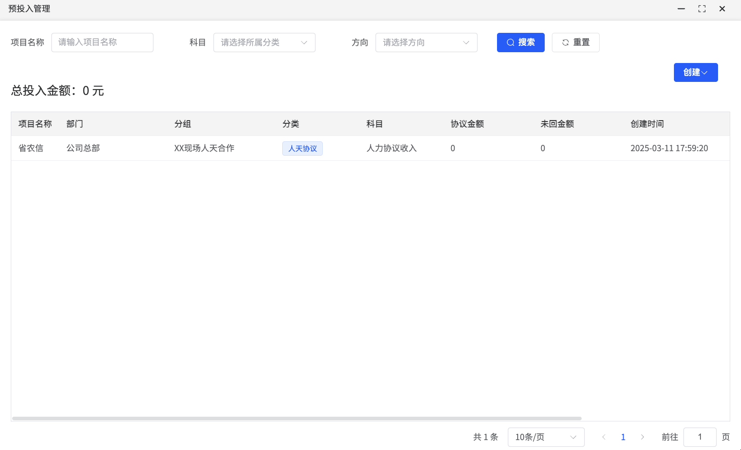
Task: Focus the 项目名称 input field
Action: 102,42
